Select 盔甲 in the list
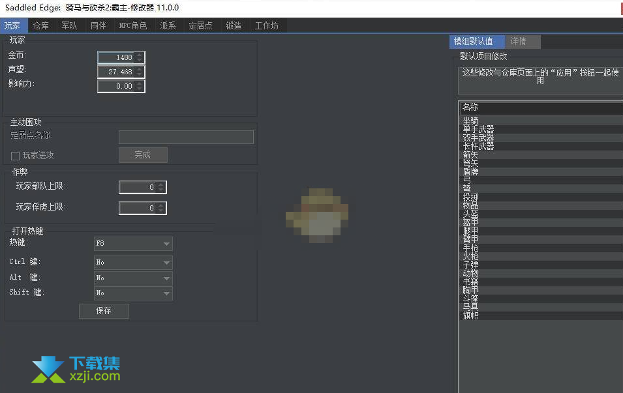Viewport: 623px width, 393px height. 541,222
